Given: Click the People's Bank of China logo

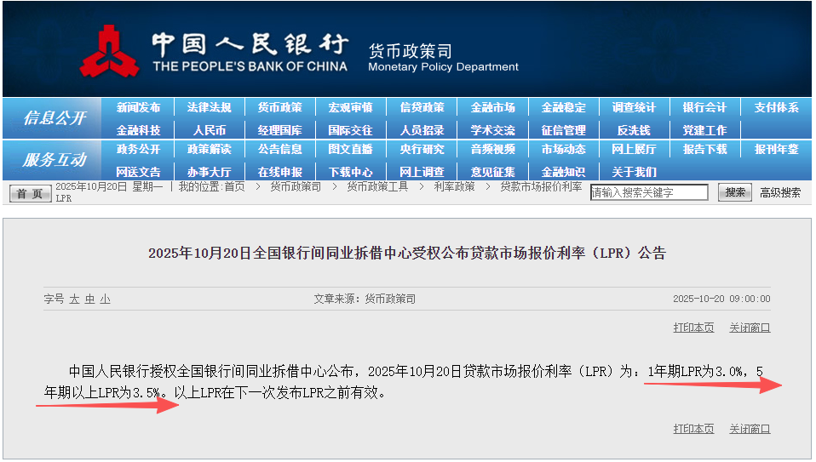Looking at the screenshot, I should coord(109,51).
